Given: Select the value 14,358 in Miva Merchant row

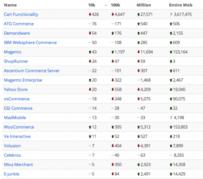Looking at the screenshot, I should (x=179, y=165).
